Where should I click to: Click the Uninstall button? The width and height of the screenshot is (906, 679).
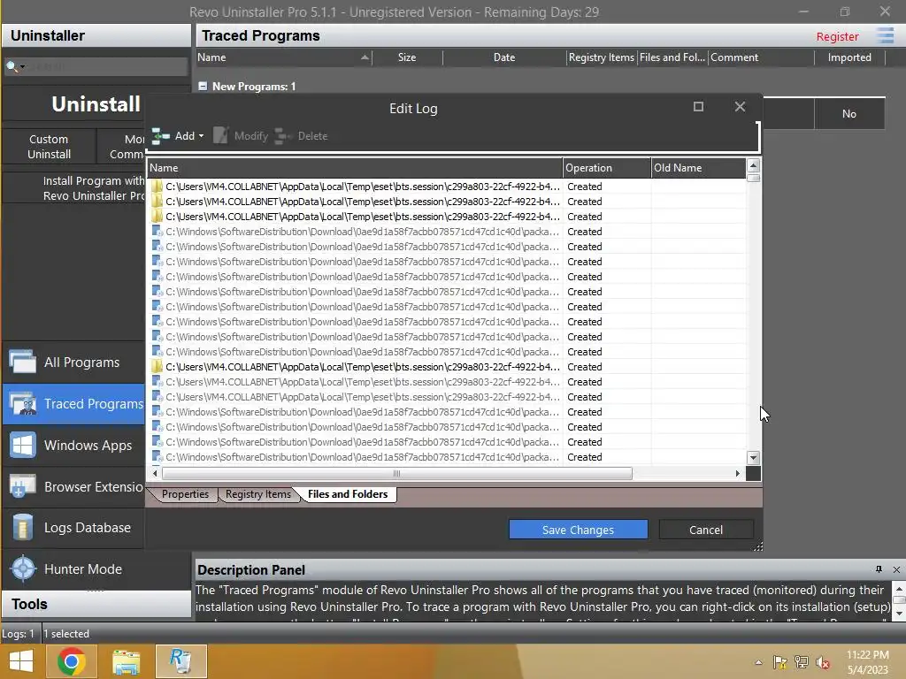click(x=96, y=104)
